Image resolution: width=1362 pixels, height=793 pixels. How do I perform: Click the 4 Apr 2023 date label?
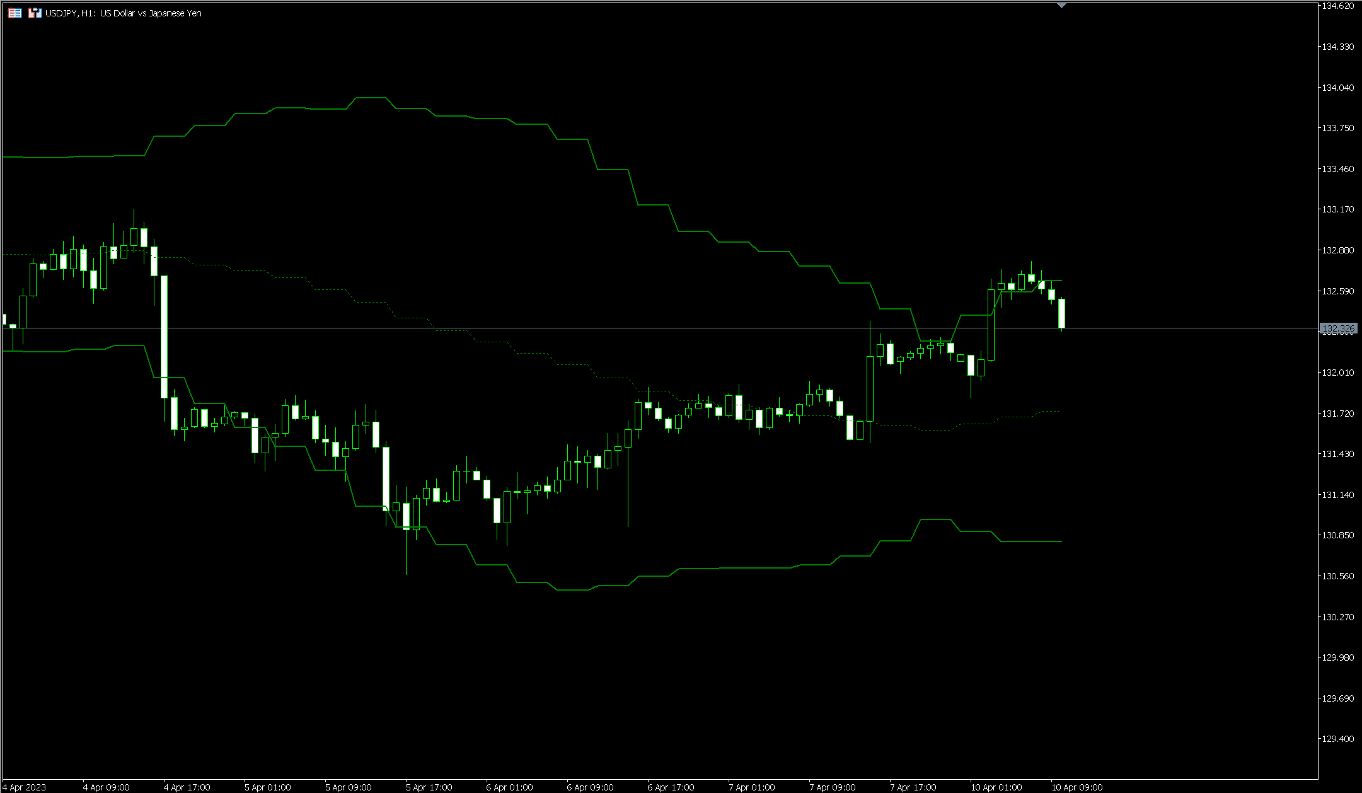coord(24,787)
